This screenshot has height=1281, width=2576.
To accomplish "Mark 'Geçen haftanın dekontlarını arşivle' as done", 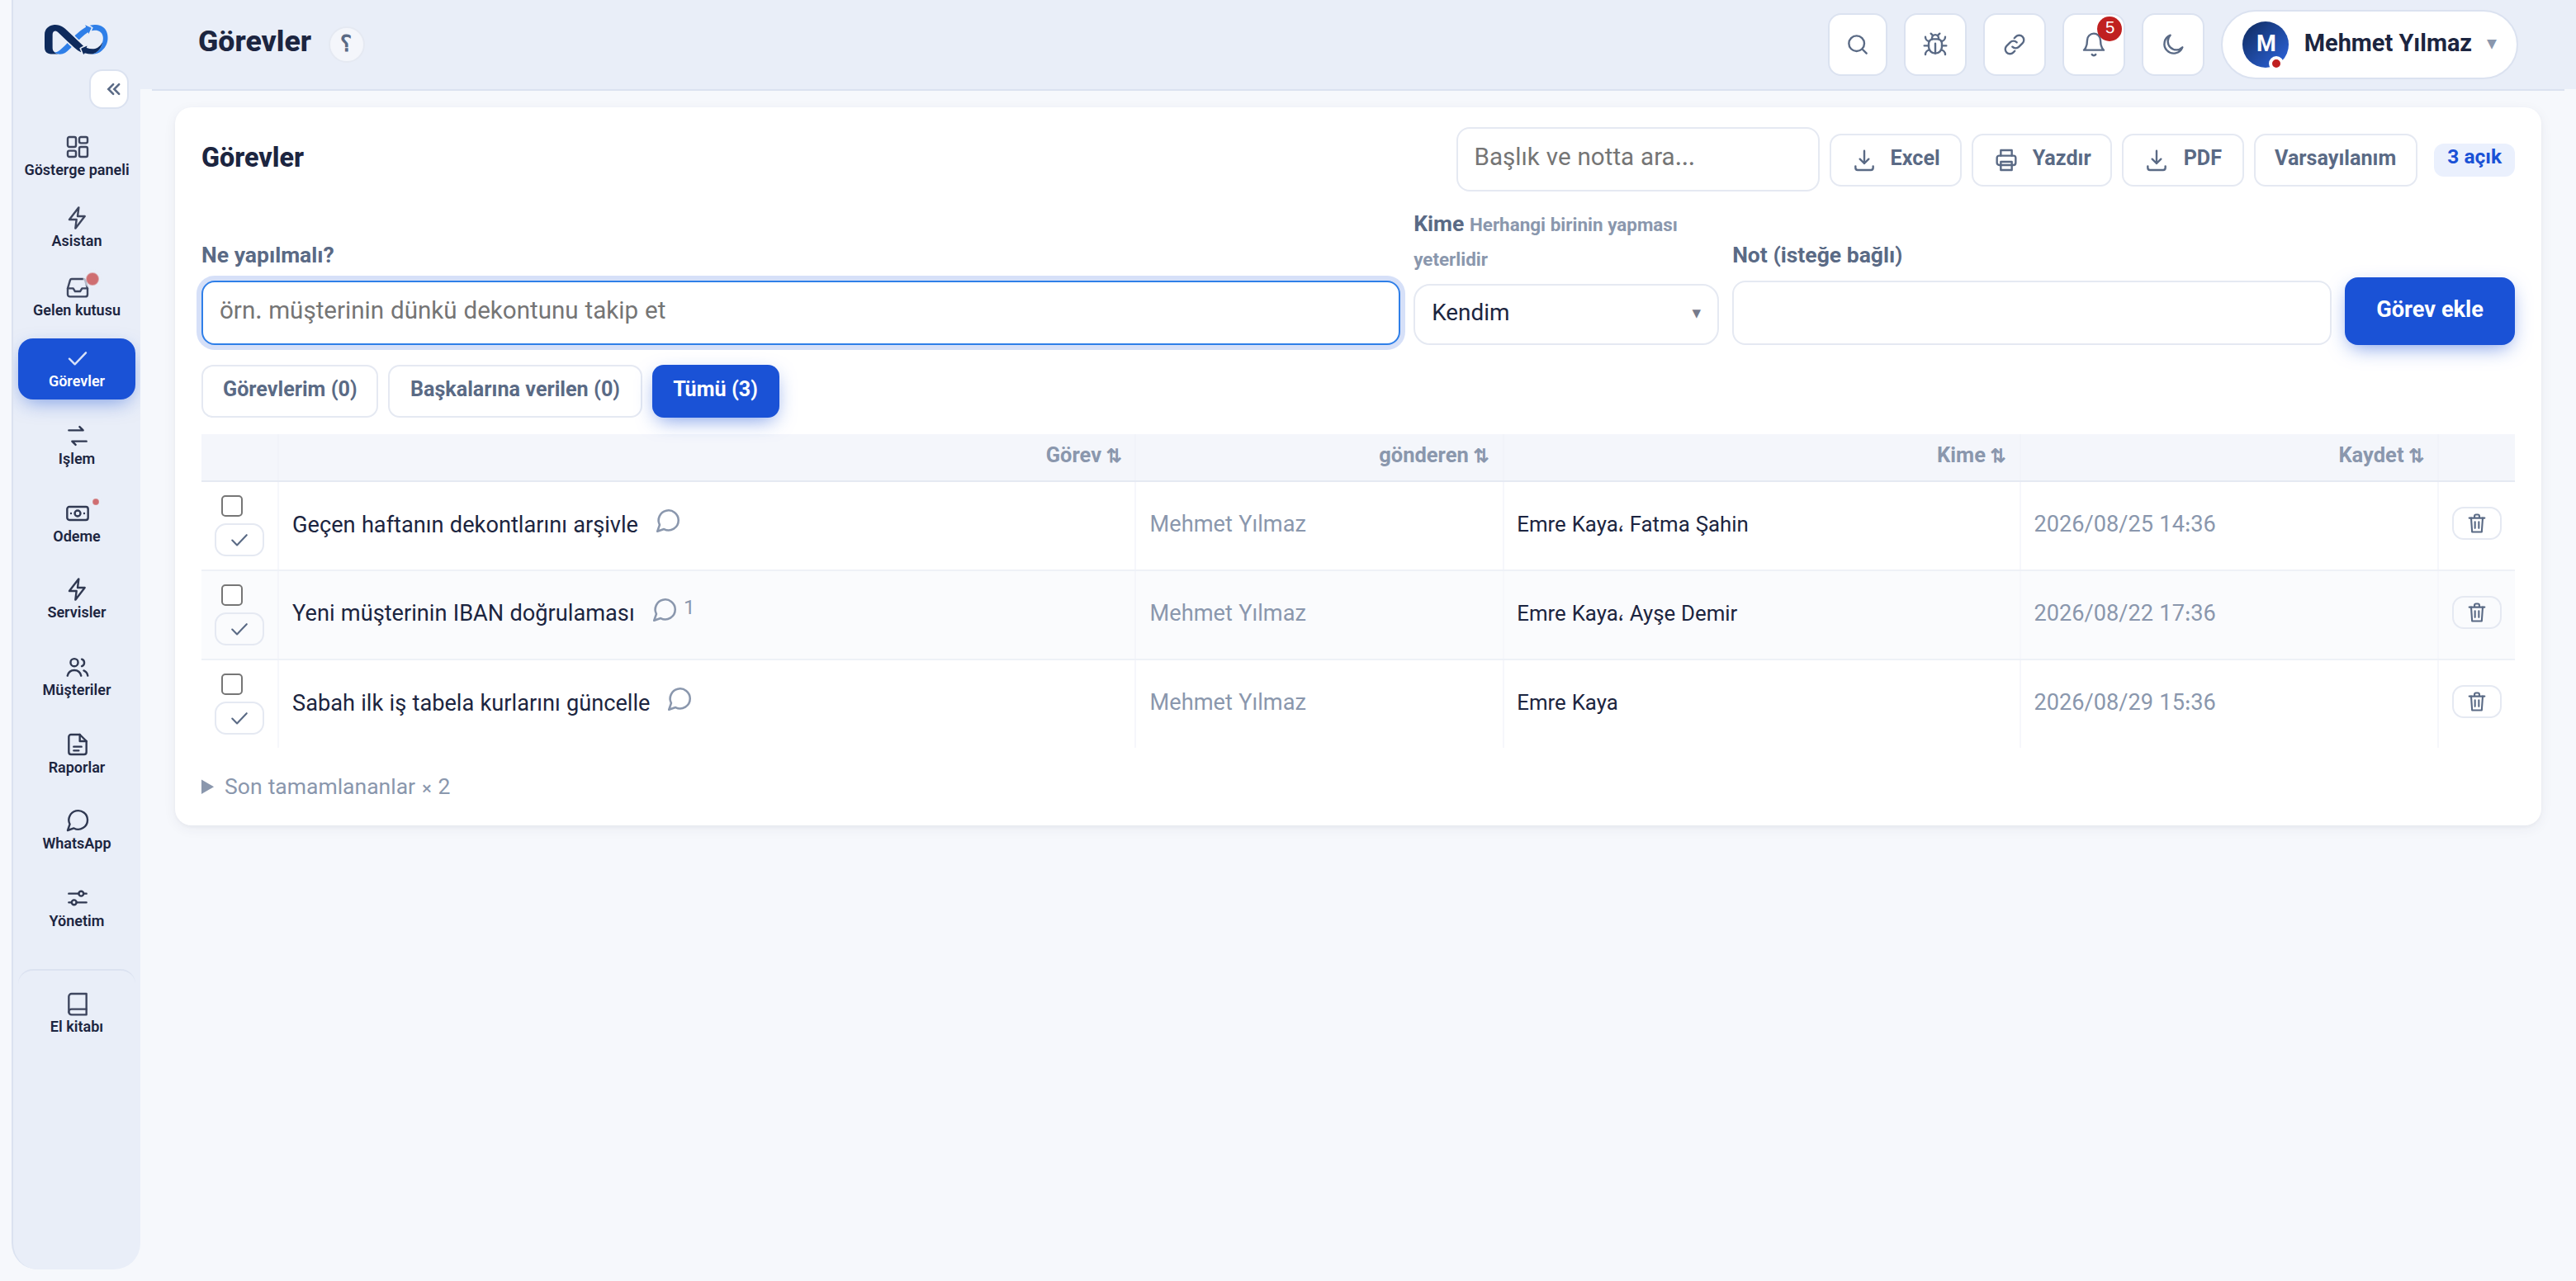I will (239, 540).
